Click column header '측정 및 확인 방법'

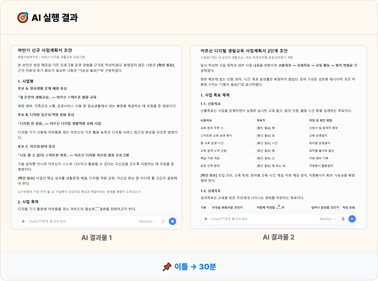(321, 120)
